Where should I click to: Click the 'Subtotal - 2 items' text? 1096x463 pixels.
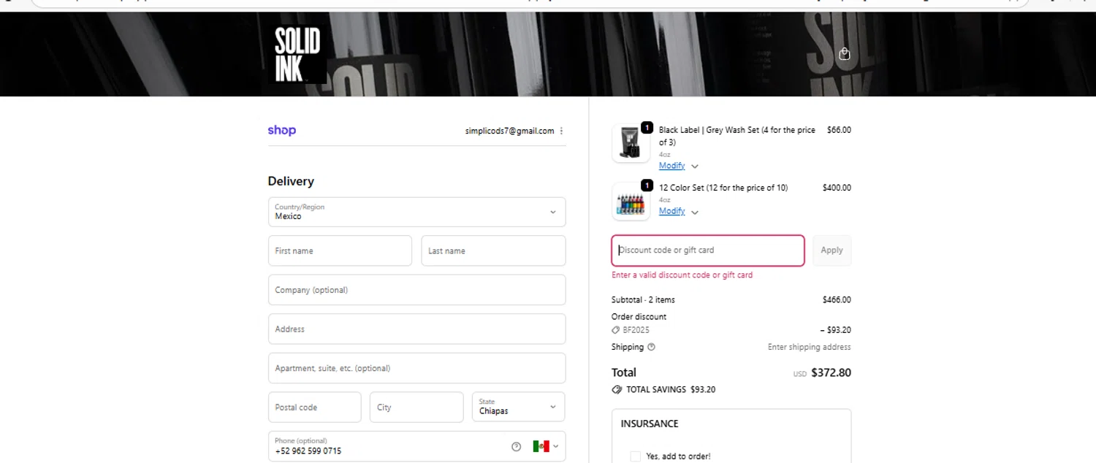(x=643, y=300)
